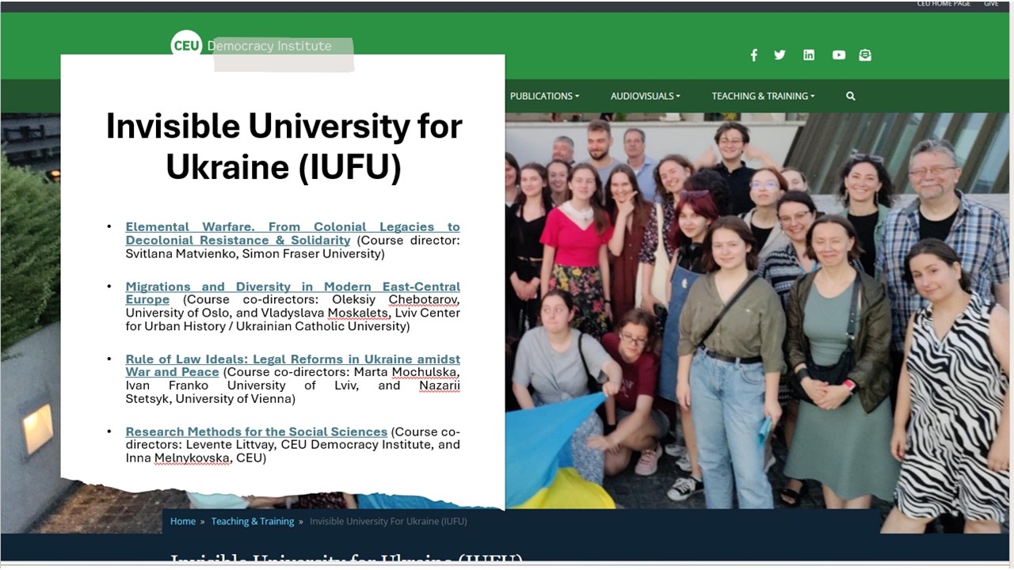Click the Democracy Institute header title
Screen dimensions: 1014x570
click(x=269, y=46)
